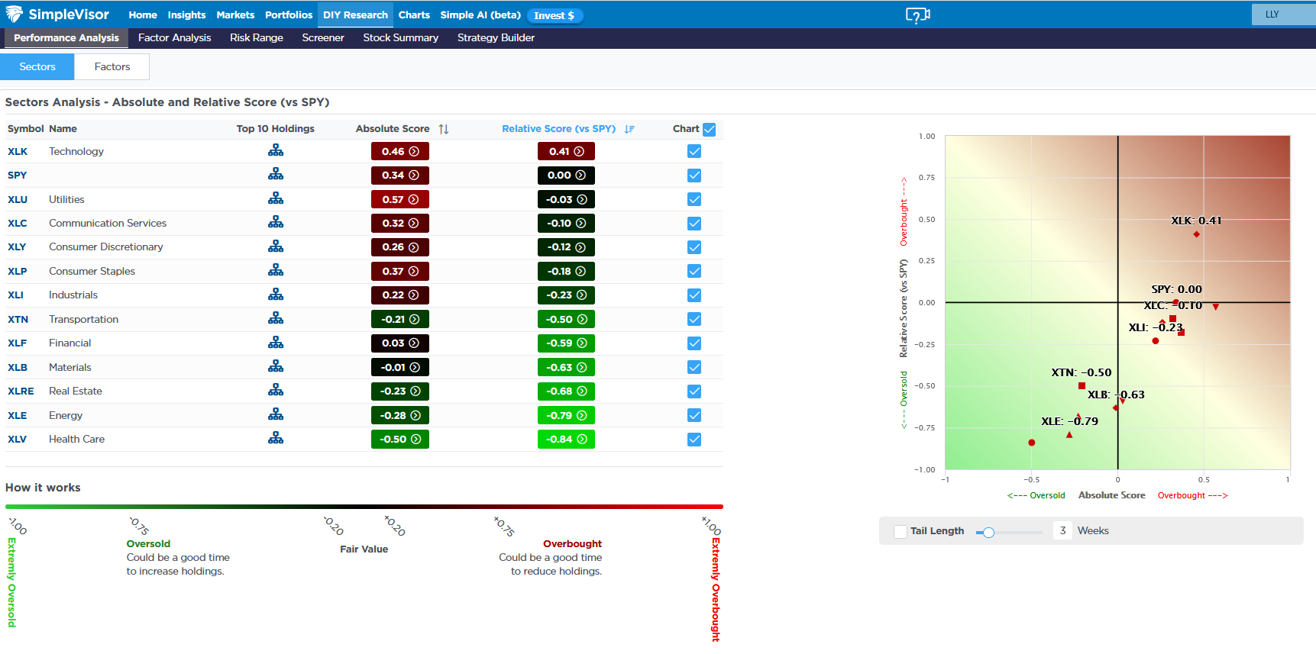The image size is (1316, 654).
Task: Open the XLV symbol link
Action: (17, 439)
